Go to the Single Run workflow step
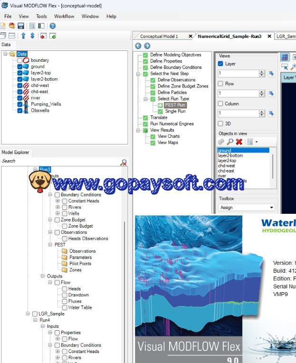This screenshot has height=363, width=296. (x=175, y=111)
